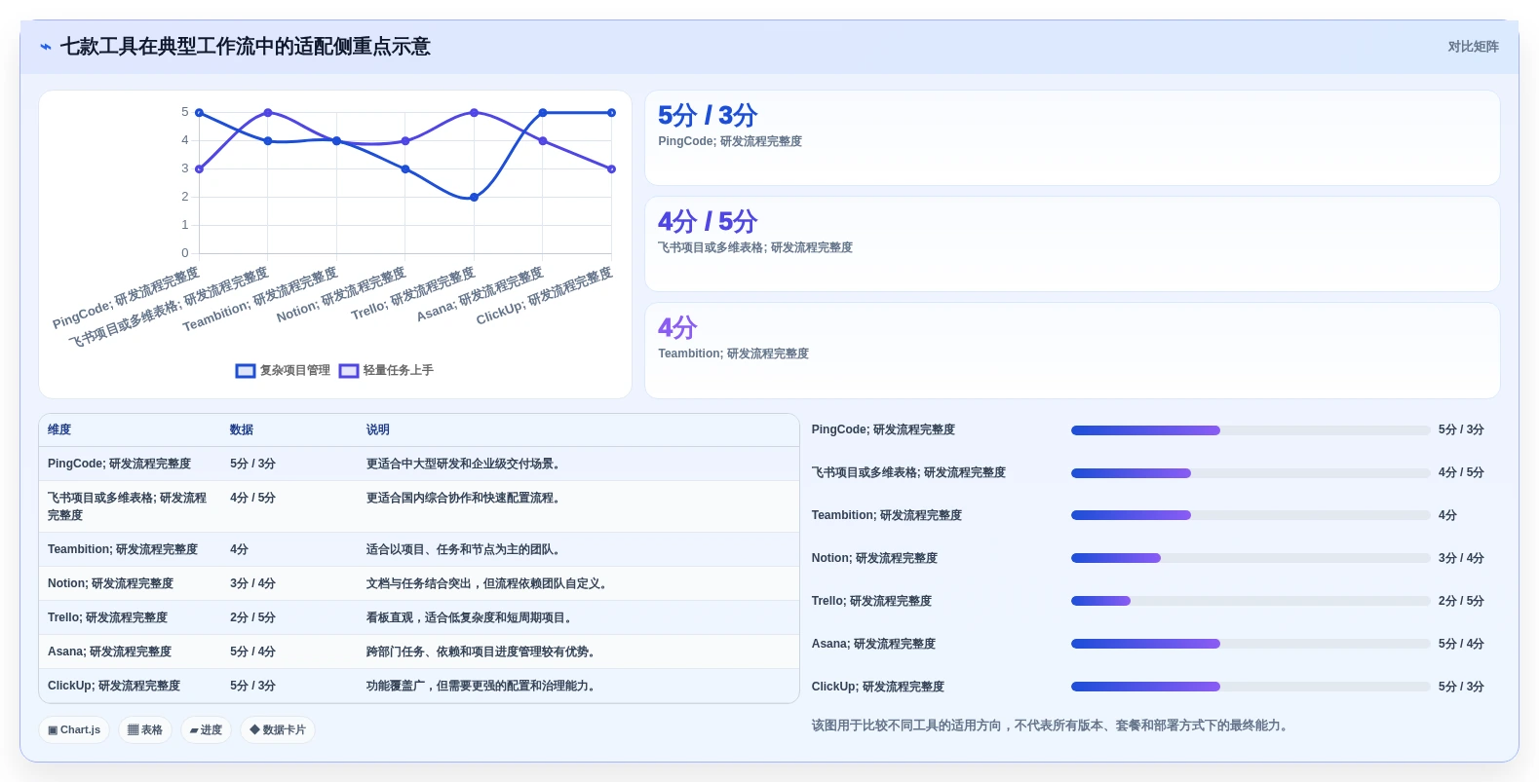Click the chart footnote about 适用方向
Viewport: 1539px width, 782px height.
(x=1050, y=726)
